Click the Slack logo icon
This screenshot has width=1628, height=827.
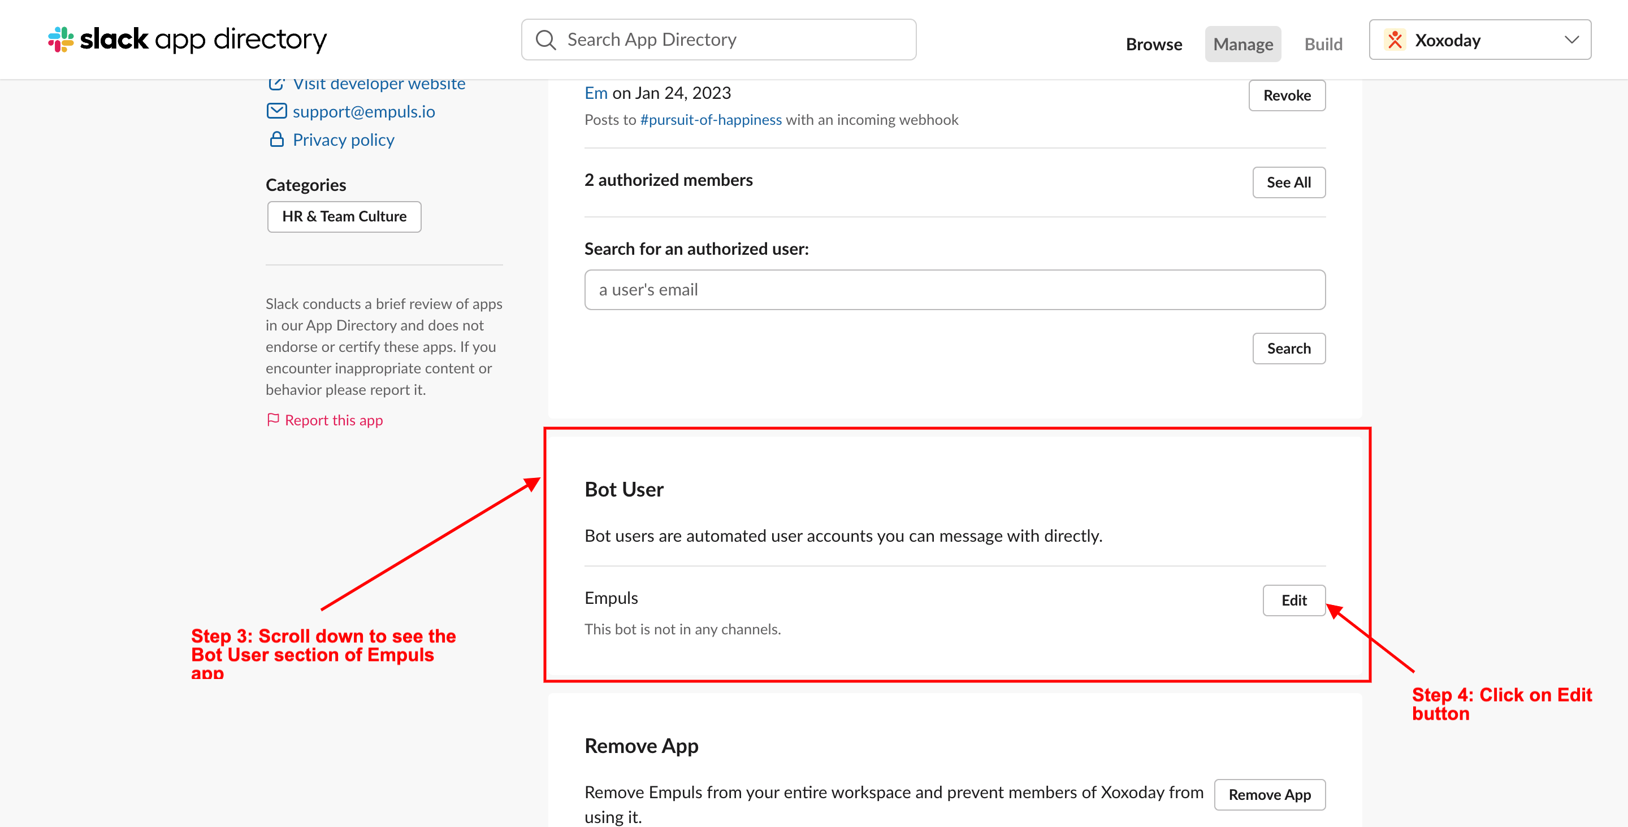(60, 39)
